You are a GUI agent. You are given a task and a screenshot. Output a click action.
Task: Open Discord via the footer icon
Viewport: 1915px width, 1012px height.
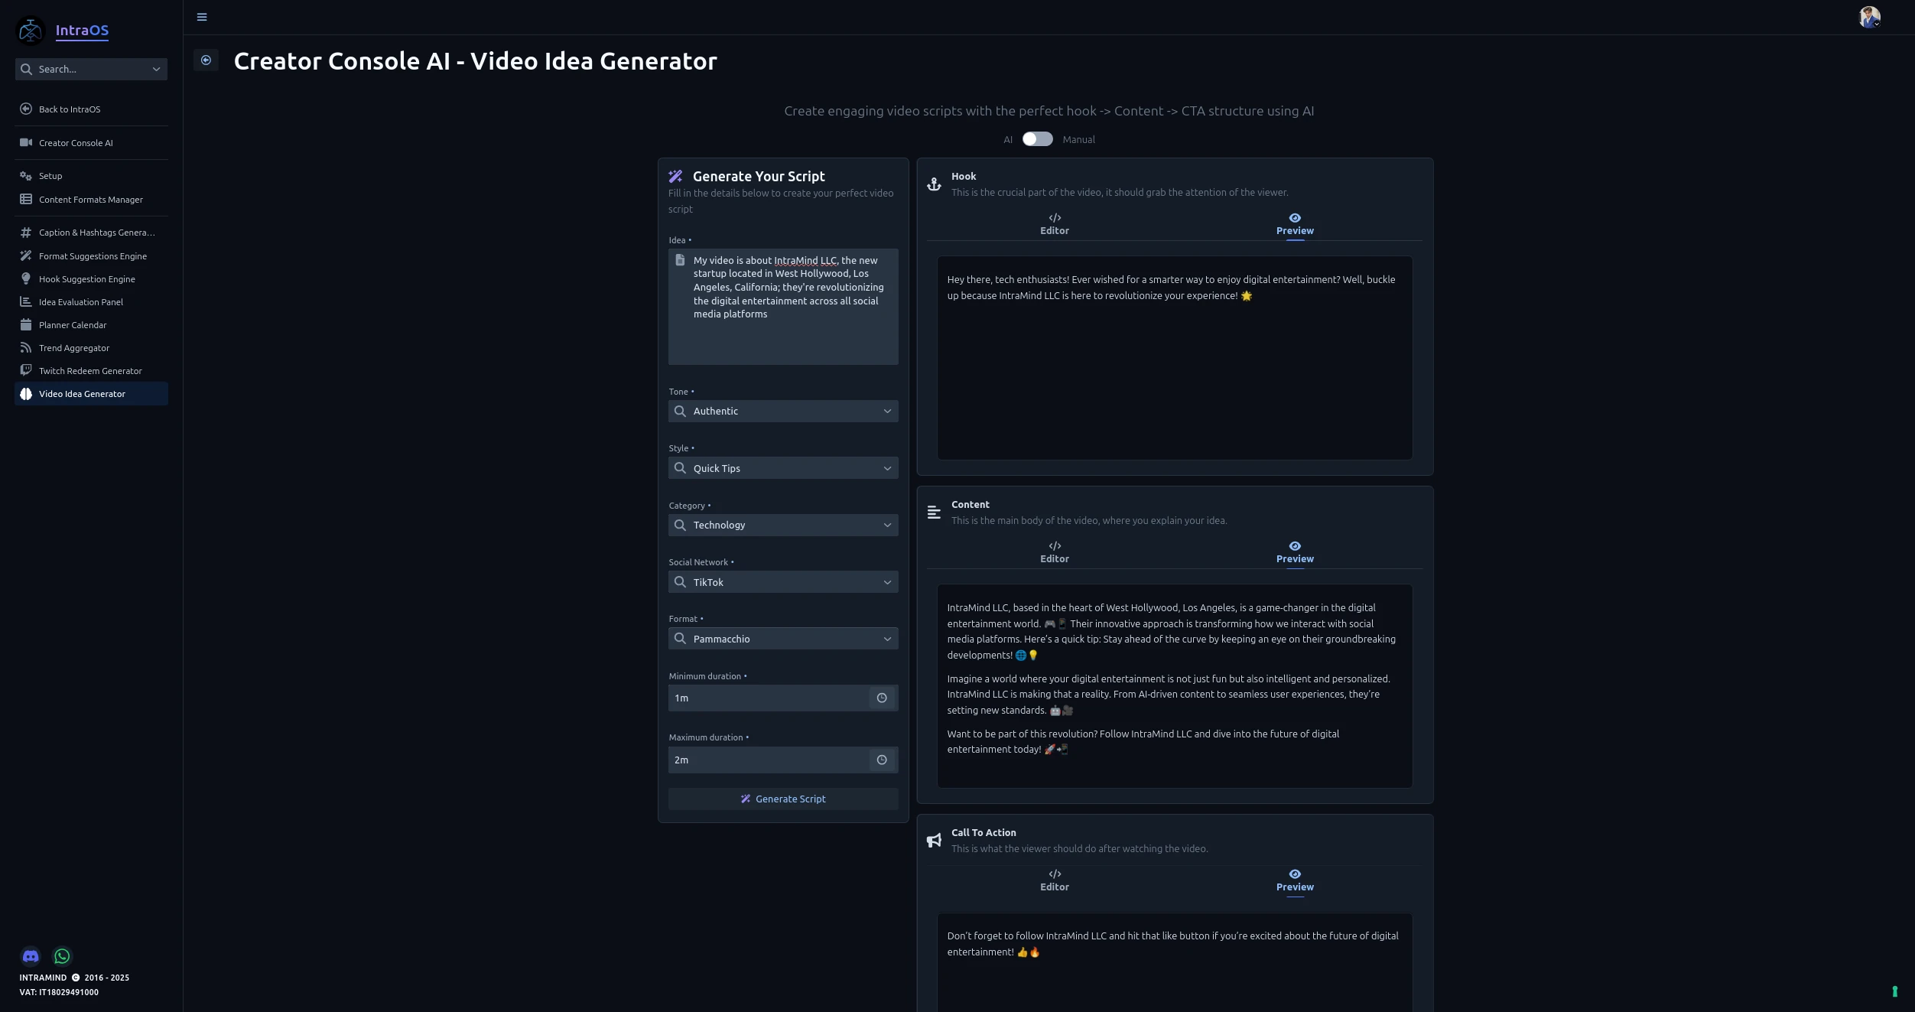pos(31,956)
